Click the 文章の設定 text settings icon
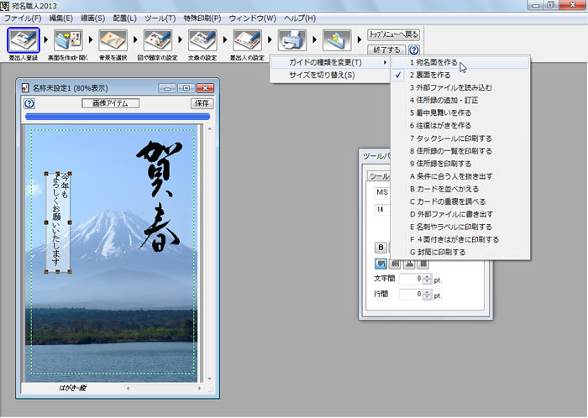The image size is (588, 418). (202, 39)
